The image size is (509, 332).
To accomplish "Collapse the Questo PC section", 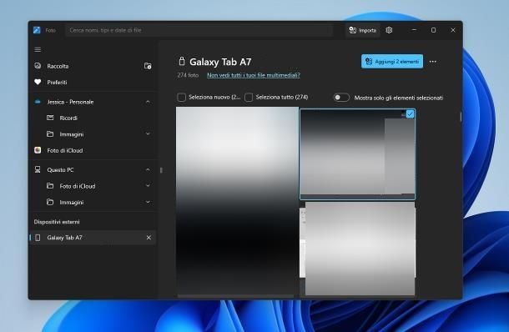I will point(148,169).
